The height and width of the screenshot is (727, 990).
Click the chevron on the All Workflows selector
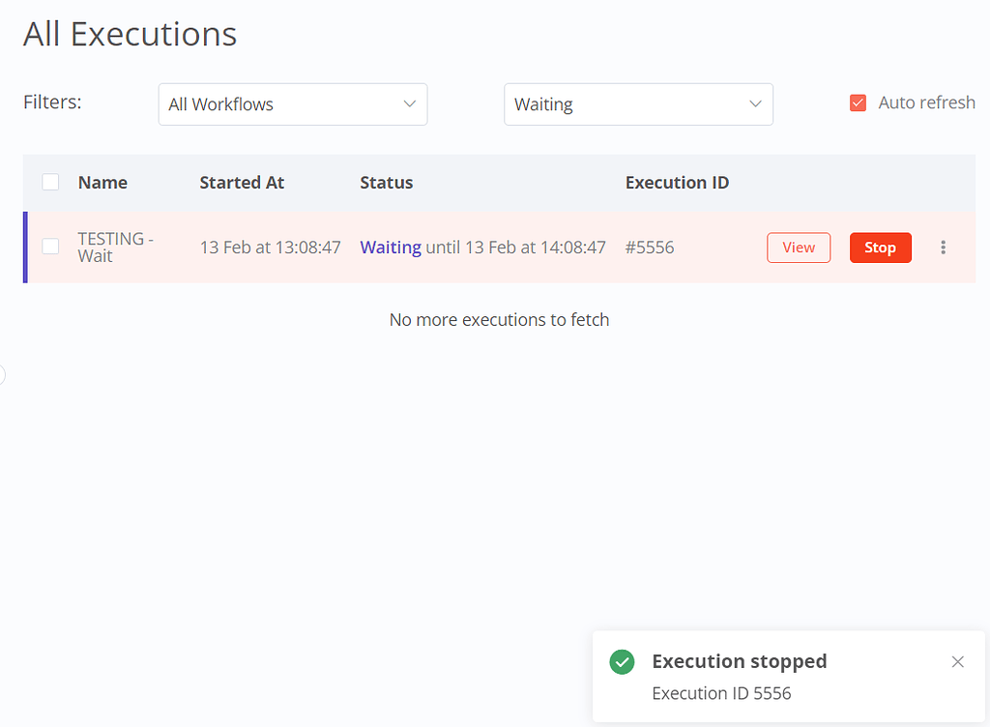coord(411,103)
